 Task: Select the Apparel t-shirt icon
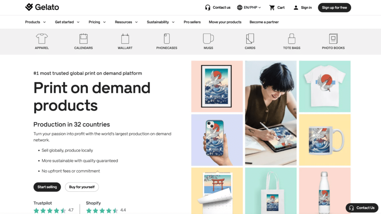pos(42,39)
